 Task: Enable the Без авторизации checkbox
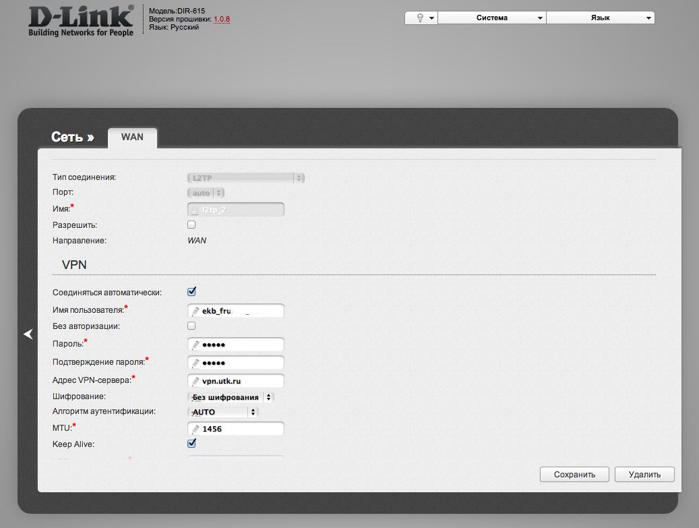pyautogui.click(x=191, y=326)
